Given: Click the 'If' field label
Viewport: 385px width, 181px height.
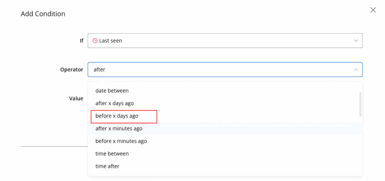Looking at the screenshot, I should [81, 40].
